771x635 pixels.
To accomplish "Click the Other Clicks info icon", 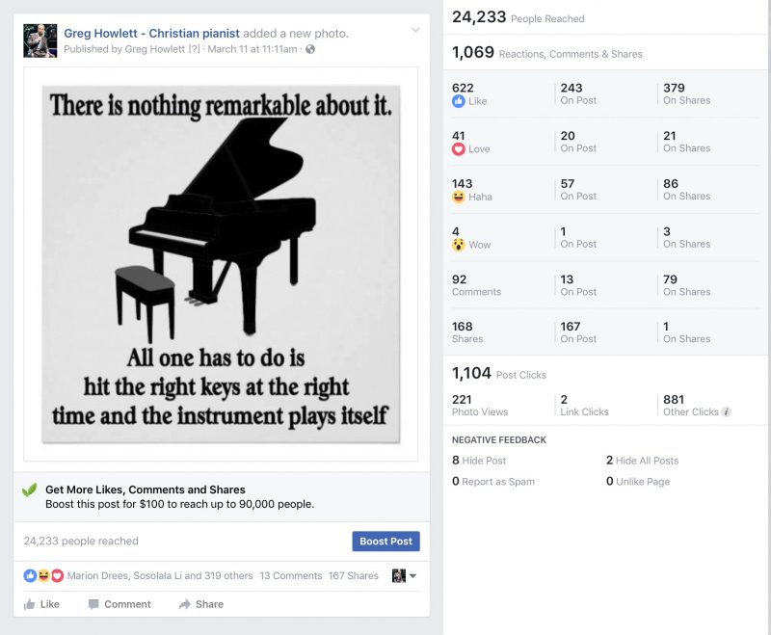I will tap(727, 411).
